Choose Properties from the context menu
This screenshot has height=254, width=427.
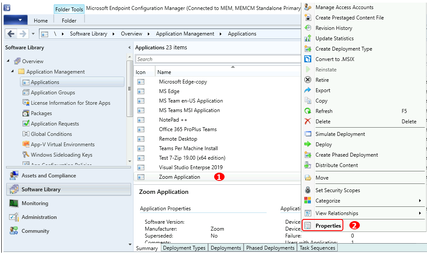pos(328,226)
